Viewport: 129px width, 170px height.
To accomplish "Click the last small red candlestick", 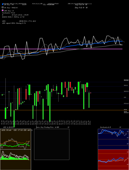I will coord(91,93).
